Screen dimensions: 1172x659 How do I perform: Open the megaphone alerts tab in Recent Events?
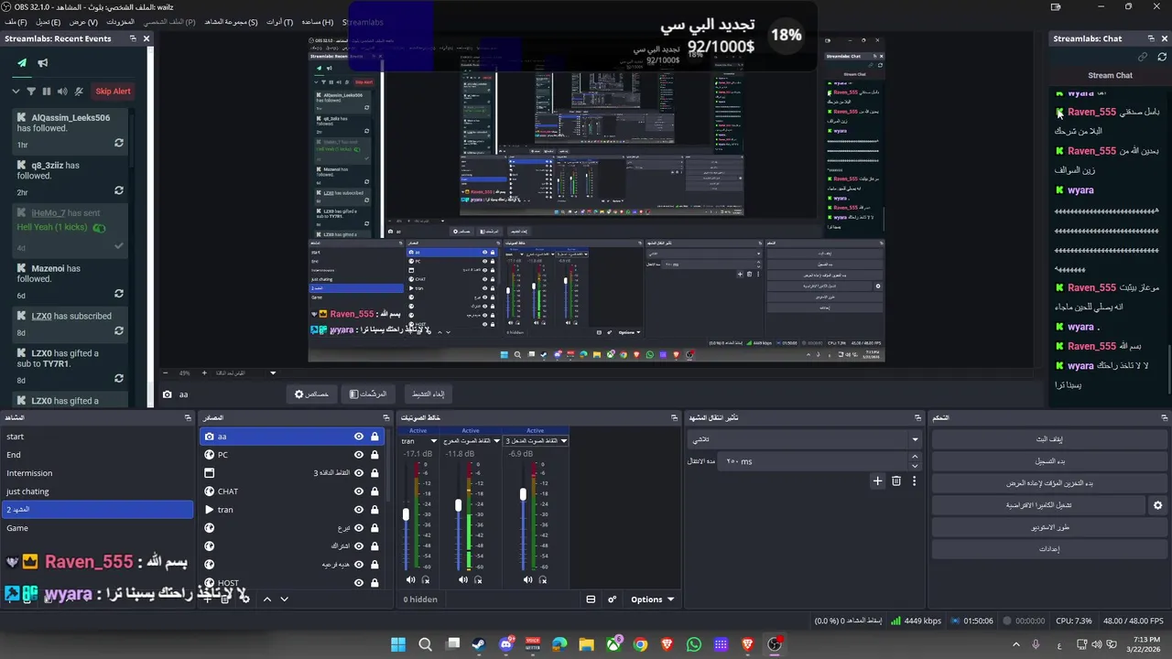click(42, 63)
